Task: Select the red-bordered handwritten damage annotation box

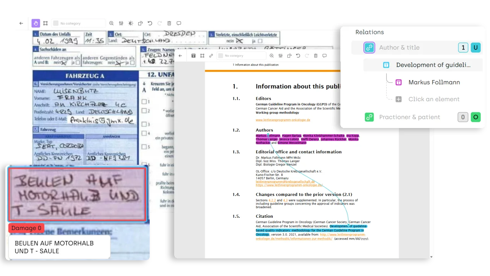Action: pyautogui.click(x=77, y=194)
